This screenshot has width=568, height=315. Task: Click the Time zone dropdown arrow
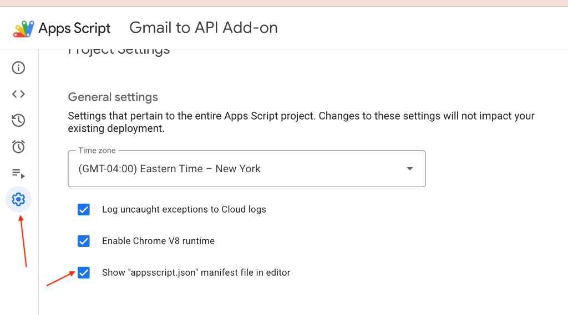(410, 168)
